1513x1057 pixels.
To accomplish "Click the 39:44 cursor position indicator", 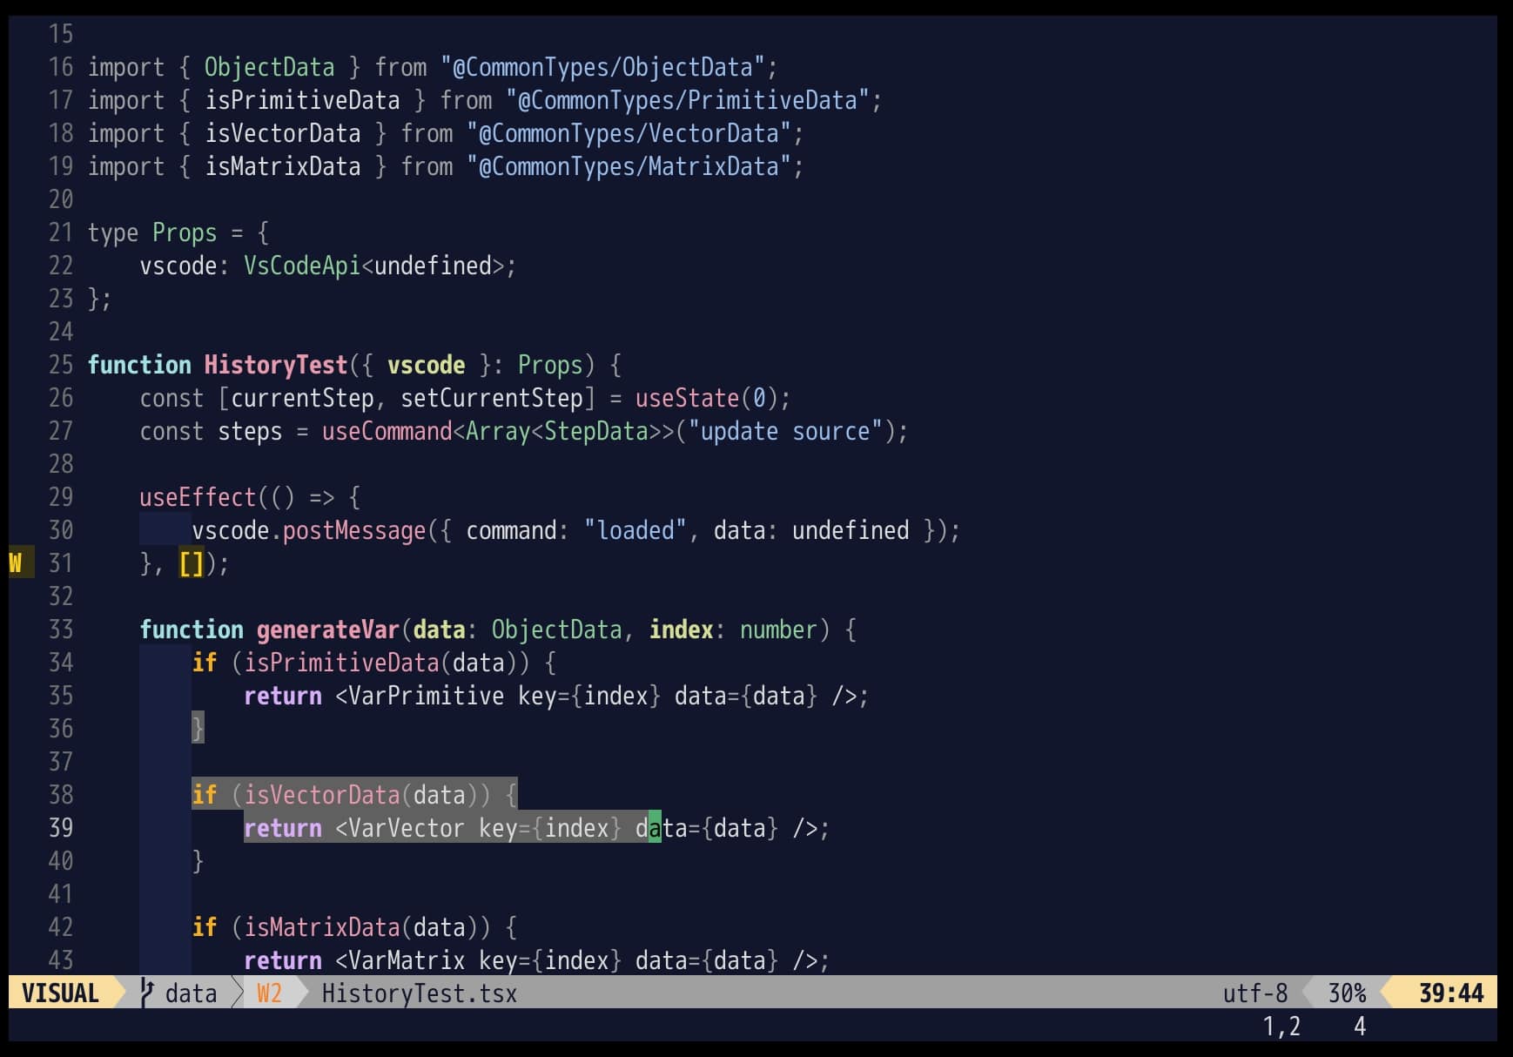I will 1451,993.
